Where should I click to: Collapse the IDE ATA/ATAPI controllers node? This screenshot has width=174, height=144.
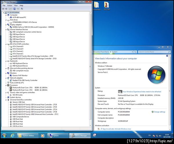tap(6, 44)
